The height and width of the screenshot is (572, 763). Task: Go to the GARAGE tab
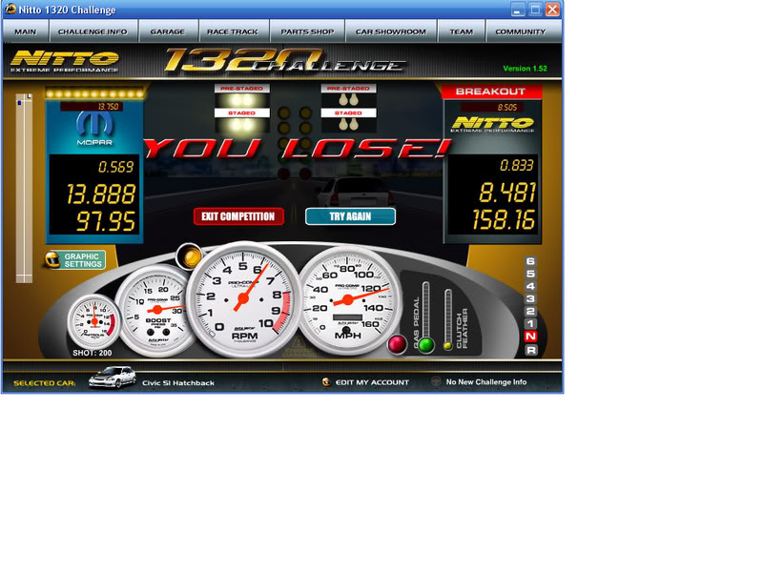click(x=168, y=31)
